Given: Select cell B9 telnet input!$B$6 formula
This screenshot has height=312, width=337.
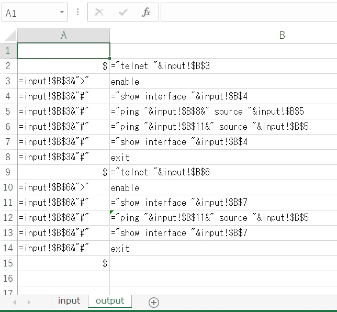Looking at the screenshot, I should click(223, 172).
